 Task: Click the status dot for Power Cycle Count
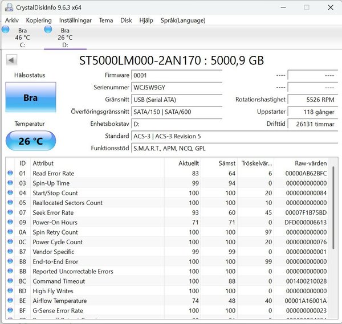tap(10, 241)
